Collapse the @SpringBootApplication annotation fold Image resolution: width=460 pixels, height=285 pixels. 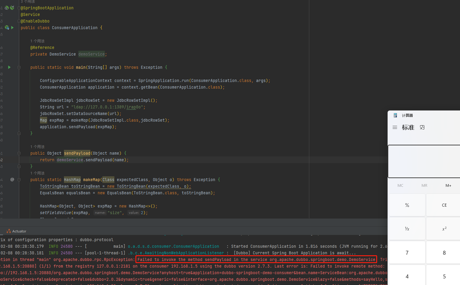point(19,8)
